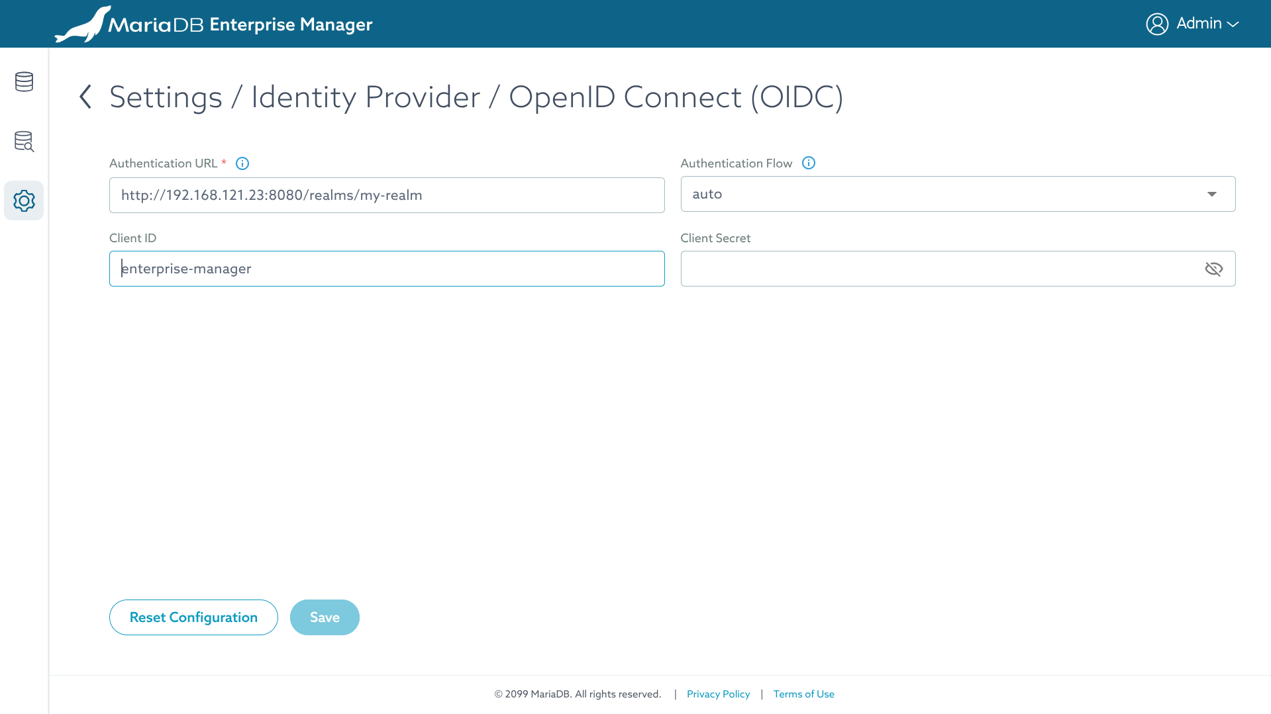Click into the Client ID field
Screen dimensions: 1271x714
click(387, 269)
